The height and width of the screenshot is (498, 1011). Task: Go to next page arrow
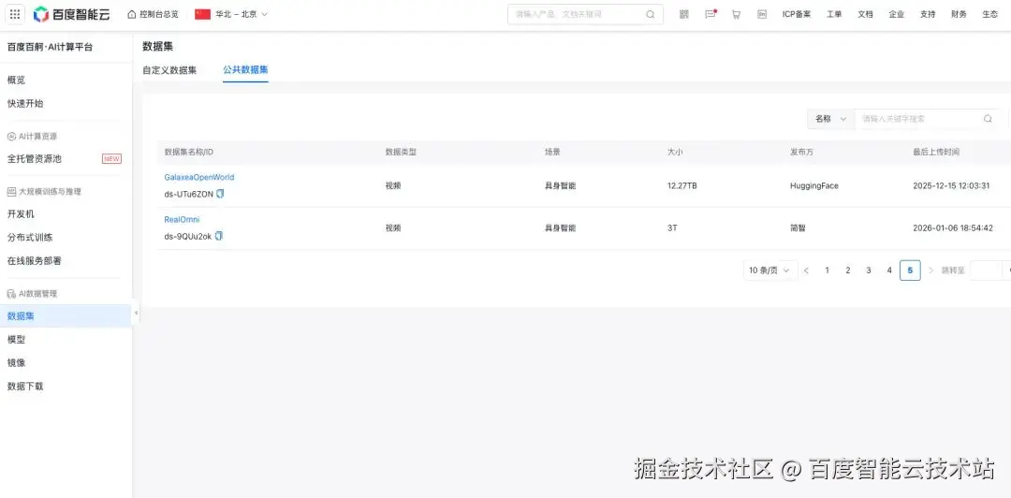pos(930,271)
